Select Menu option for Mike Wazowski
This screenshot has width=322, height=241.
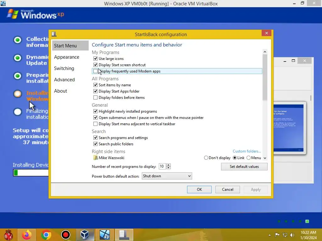click(248, 158)
